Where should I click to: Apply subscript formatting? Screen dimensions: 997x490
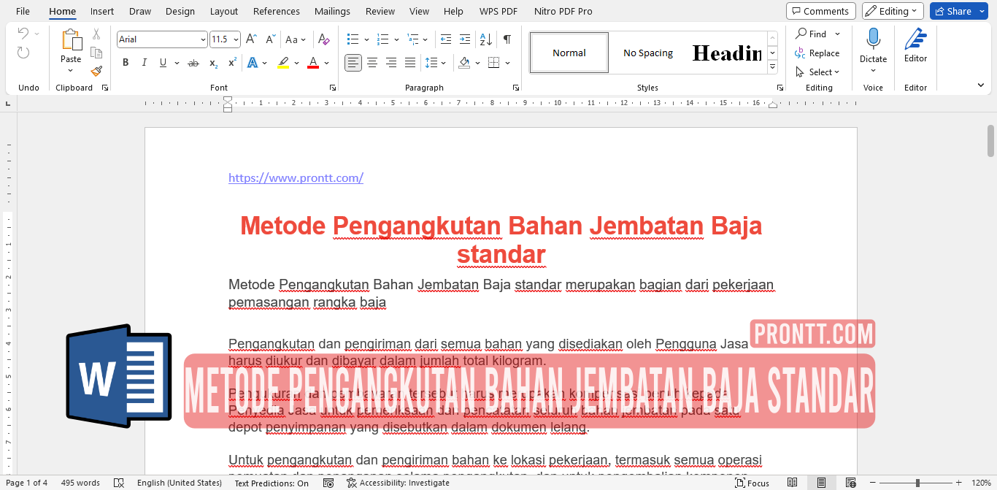coord(213,64)
